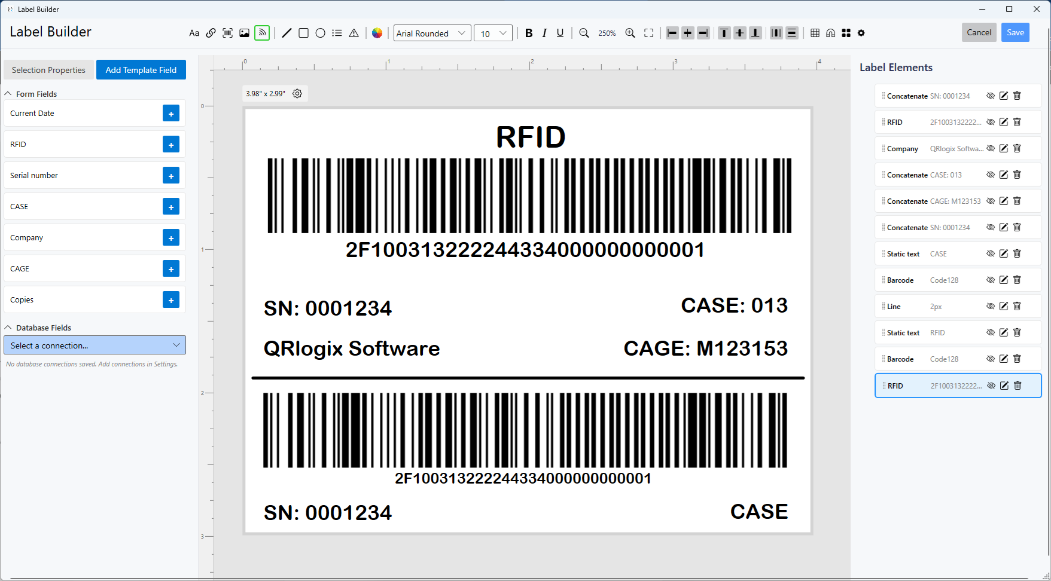The image size is (1051, 581).
Task: Toggle bold formatting
Action: tap(529, 33)
